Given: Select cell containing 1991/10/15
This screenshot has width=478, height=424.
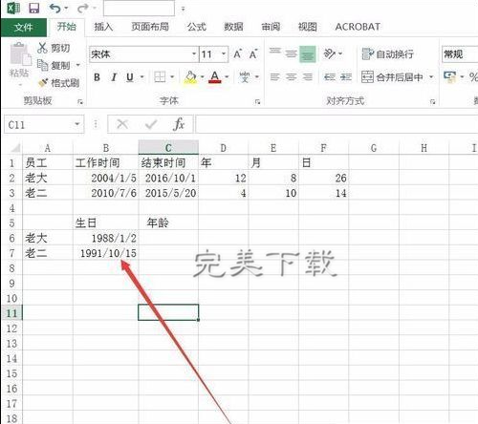Looking at the screenshot, I should pyautogui.click(x=106, y=253).
